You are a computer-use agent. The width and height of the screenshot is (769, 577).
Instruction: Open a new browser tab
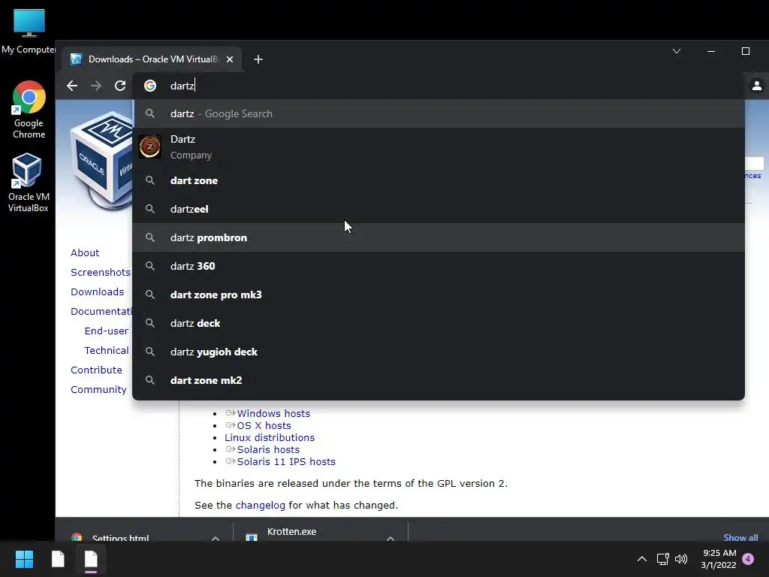click(258, 59)
